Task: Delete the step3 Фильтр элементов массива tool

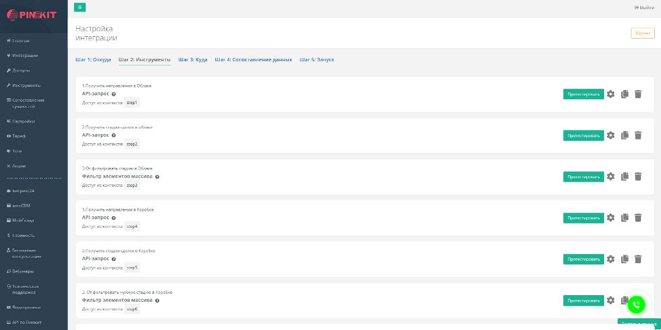Action: (x=638, y=176)
